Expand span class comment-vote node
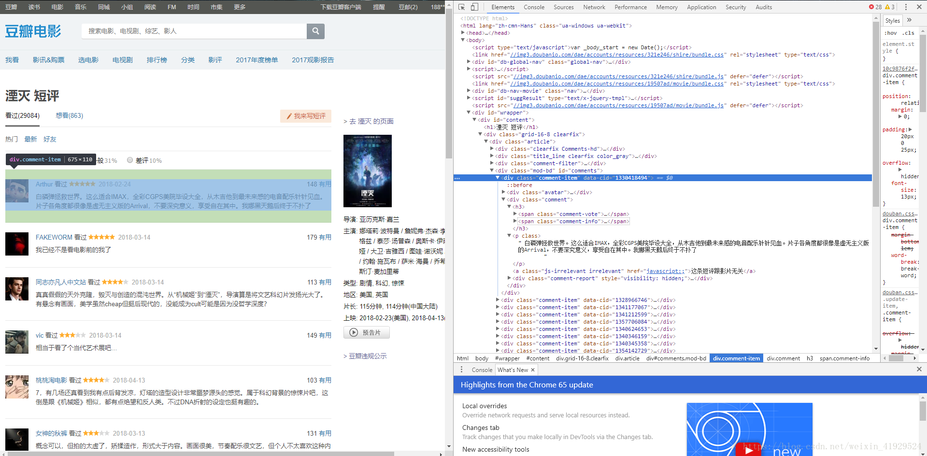Image resolution: width=927 pixels, height=456 pixels. pos(515,214)
